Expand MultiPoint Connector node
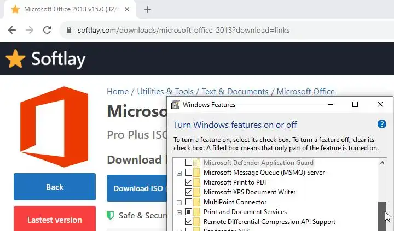The width and height of the screenshot is (394, 231). [x=179, y=203]
